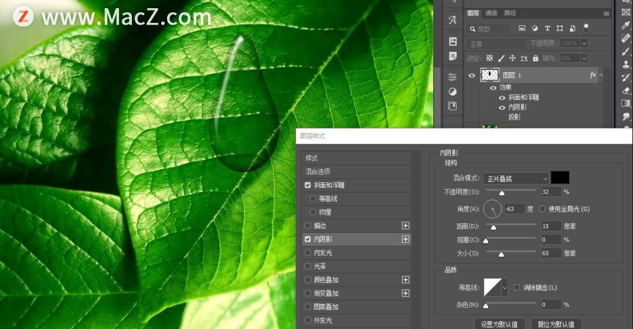This screenshot has width=633, height=329.
Task: Open the 等高线 contour picker arrow
Action: click(x=504, y=288)
